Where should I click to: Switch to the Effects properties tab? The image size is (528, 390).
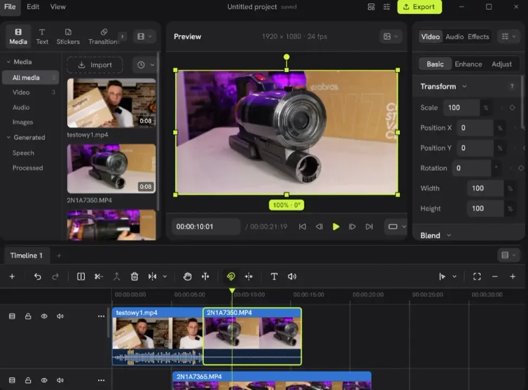pos(478,37)
